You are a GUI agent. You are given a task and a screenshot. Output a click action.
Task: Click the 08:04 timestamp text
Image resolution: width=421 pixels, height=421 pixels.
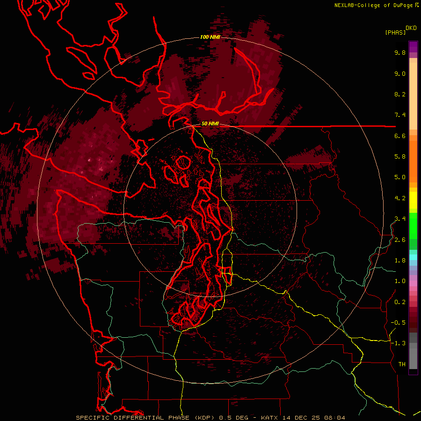coord(334,418)
